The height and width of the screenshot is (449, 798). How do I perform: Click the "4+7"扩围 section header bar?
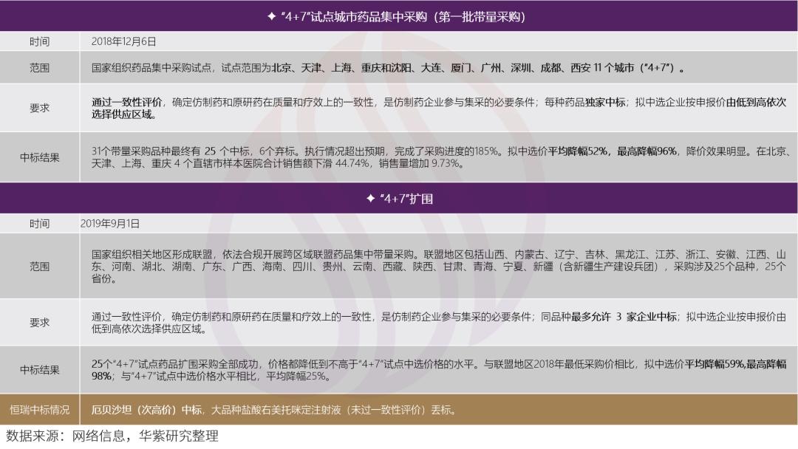point(399,197)
